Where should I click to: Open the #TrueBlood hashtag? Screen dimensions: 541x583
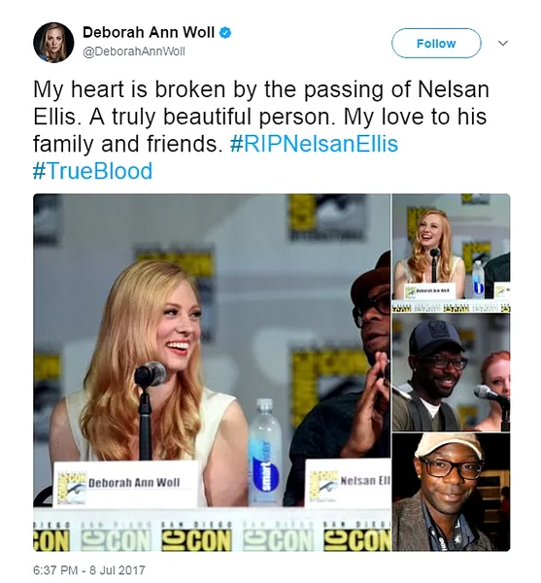tap(92, 171)
